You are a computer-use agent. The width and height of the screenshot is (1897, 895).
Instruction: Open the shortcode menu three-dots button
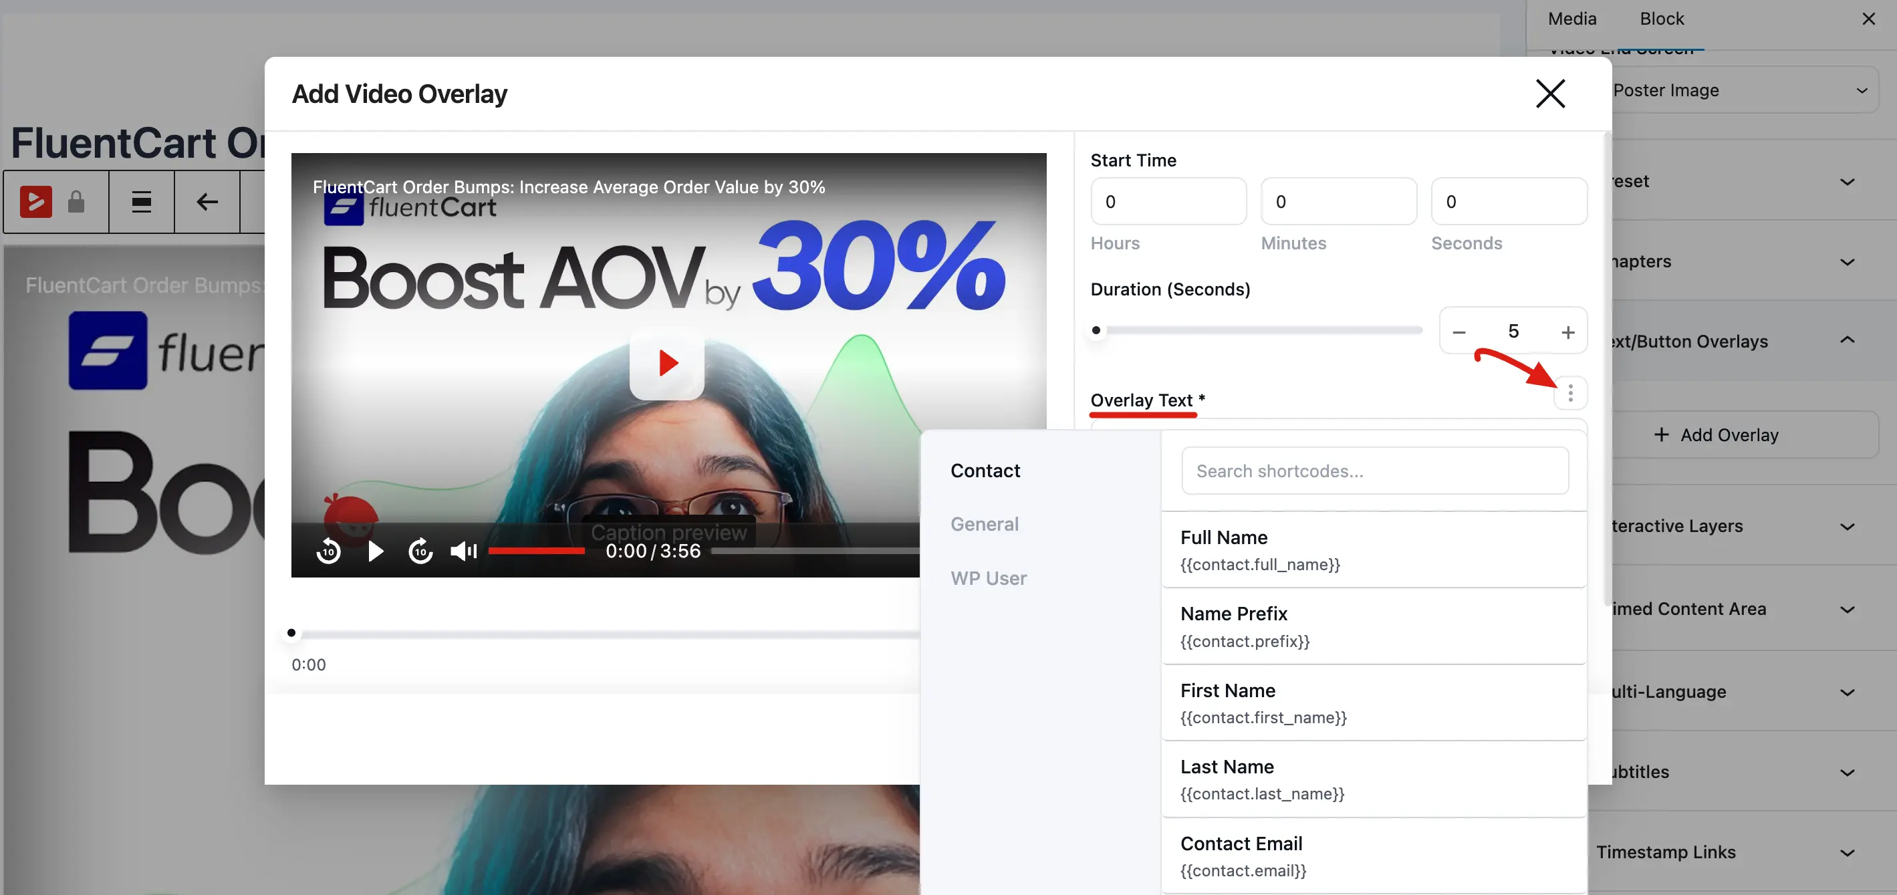pos(1570,393)
